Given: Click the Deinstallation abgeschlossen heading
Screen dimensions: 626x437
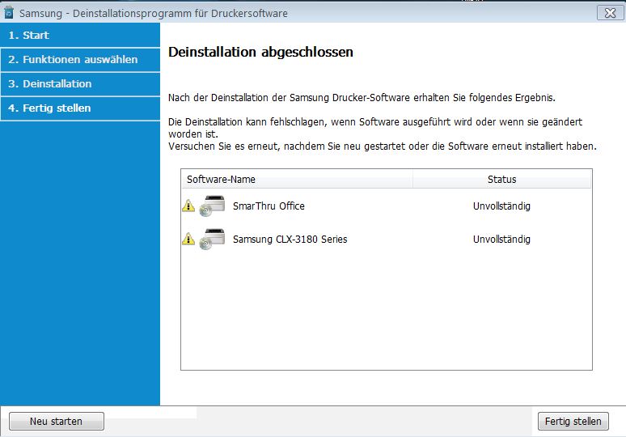Looking at the screenshot, I should [260, 52].
